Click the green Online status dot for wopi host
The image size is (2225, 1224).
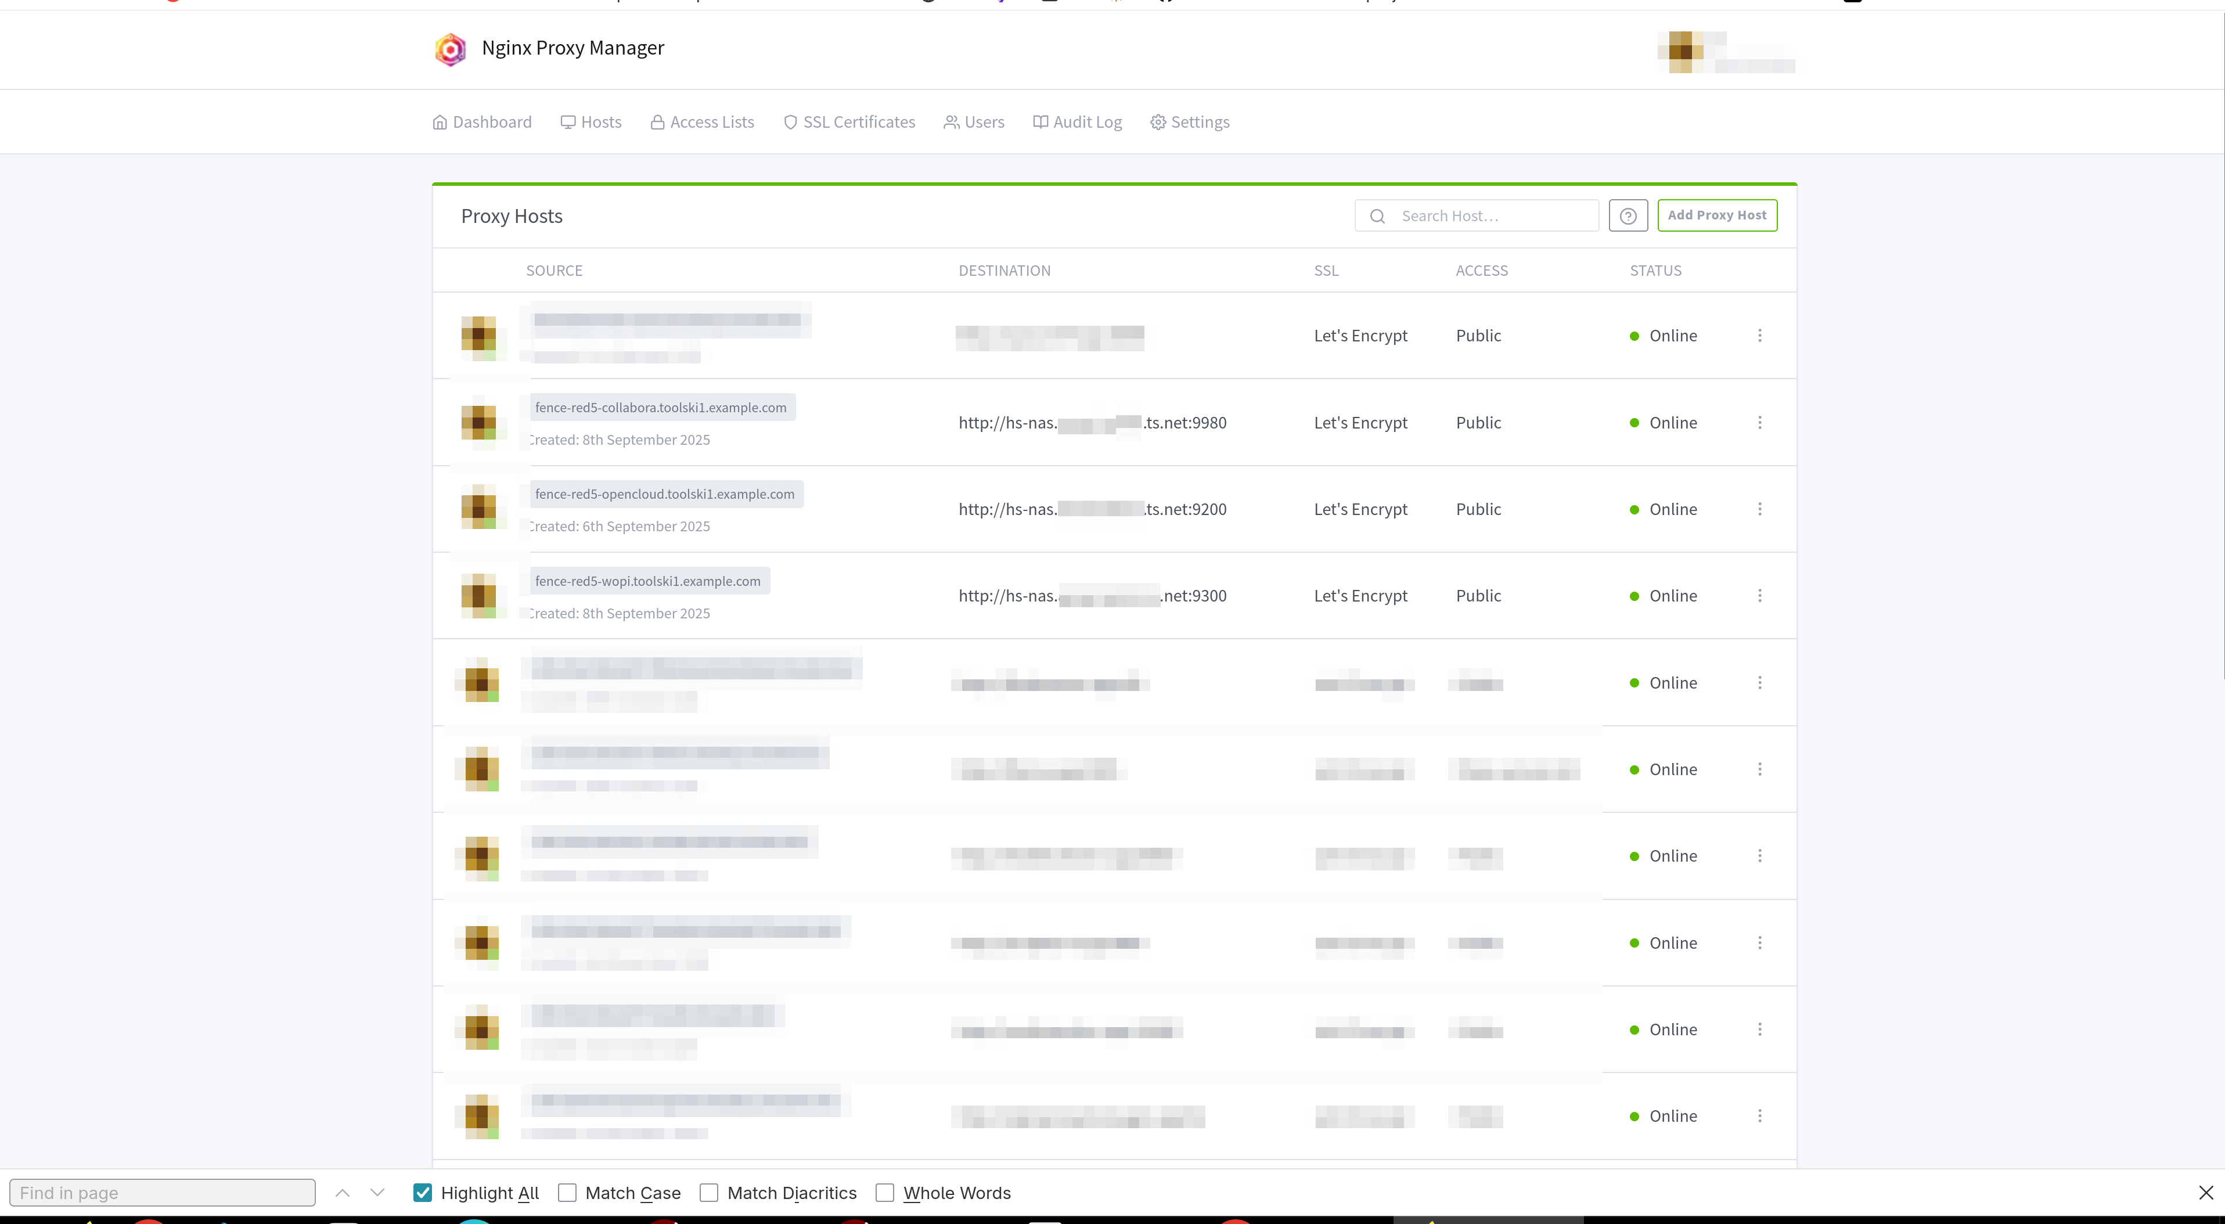coord(1633,595)
